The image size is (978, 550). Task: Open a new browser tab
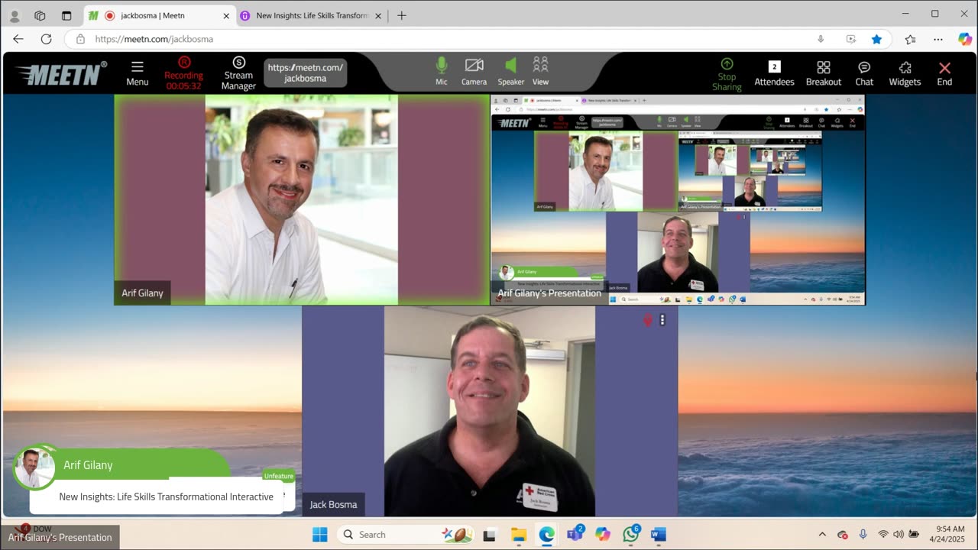tap(402, 15)
